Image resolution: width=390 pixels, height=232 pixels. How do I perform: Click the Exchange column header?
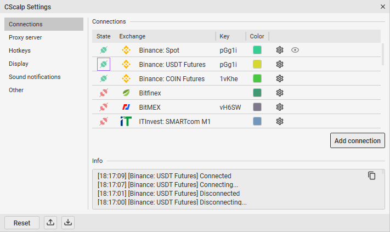(x=132, y=36)
